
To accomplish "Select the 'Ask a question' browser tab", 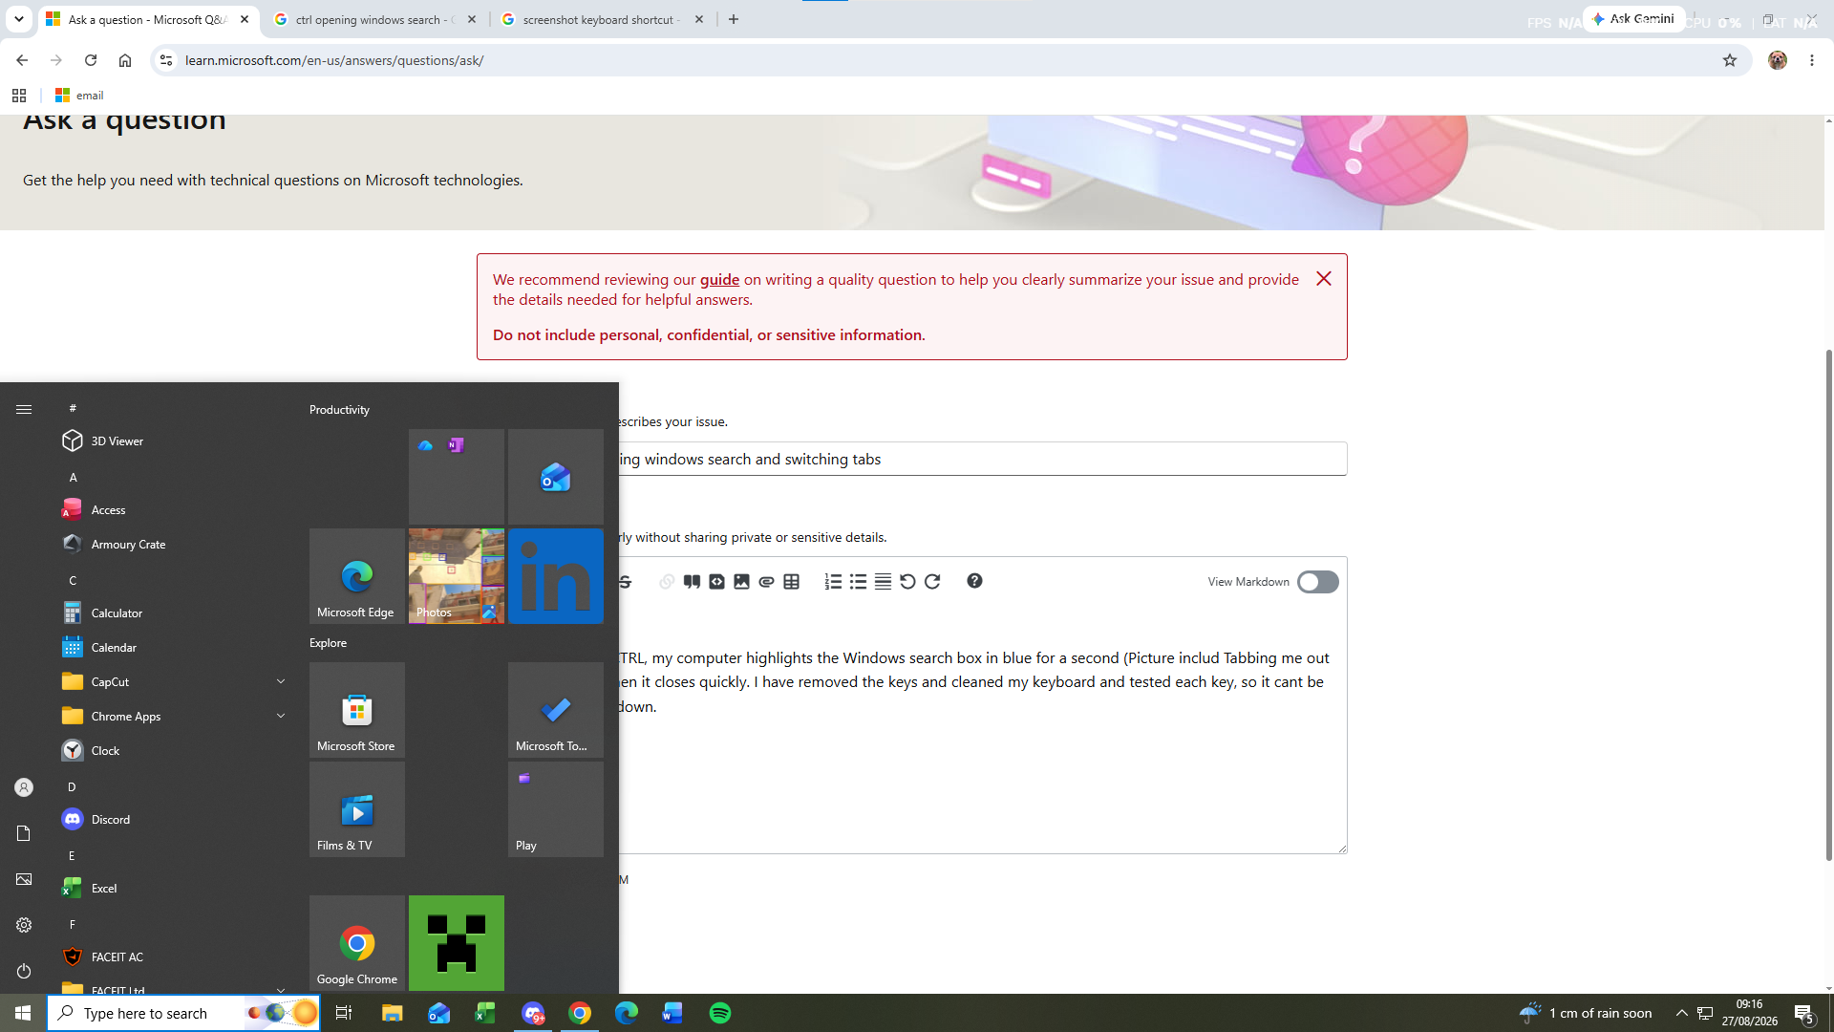I will 148,19.
